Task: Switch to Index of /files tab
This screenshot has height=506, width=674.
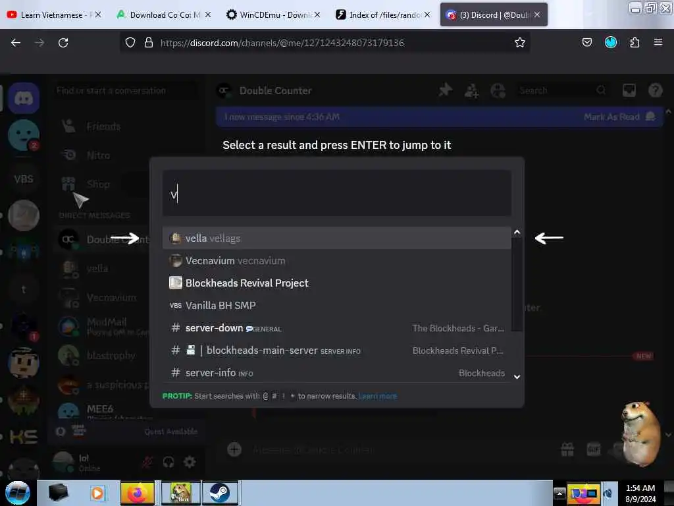Action: coord(384,14)
